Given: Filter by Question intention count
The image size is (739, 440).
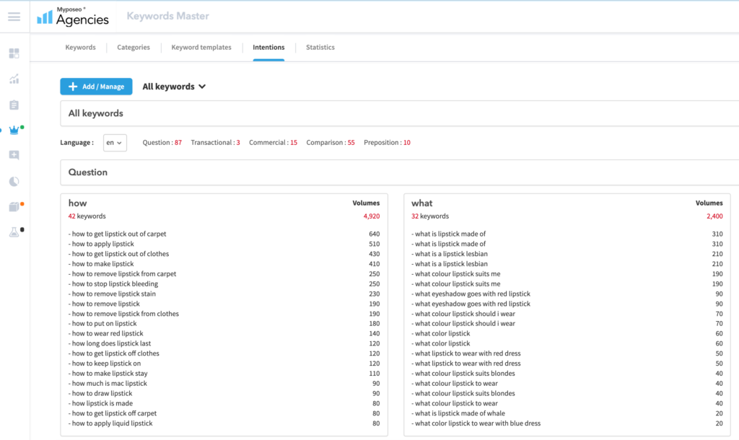Looking at the screenshot, I should [162, 142].
